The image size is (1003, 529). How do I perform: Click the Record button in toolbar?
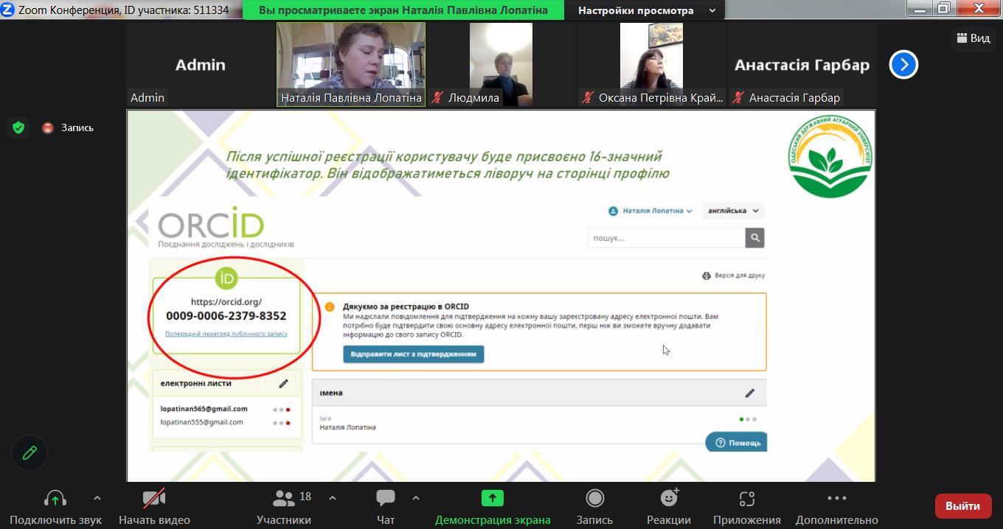594,500
